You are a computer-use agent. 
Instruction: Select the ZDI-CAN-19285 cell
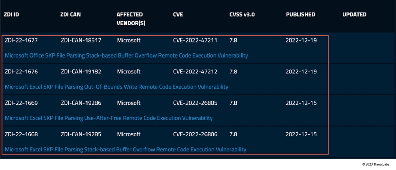[x=80, y=134]
